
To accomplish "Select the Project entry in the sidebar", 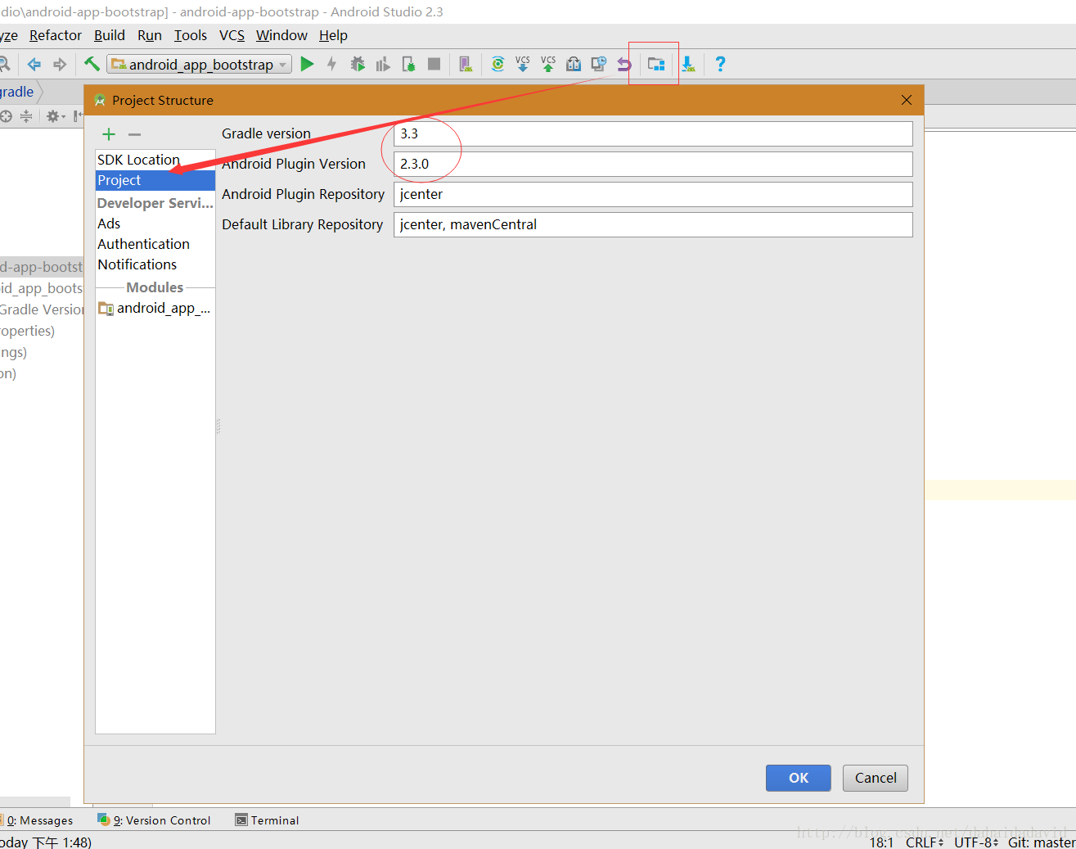I will pos(155,180).
